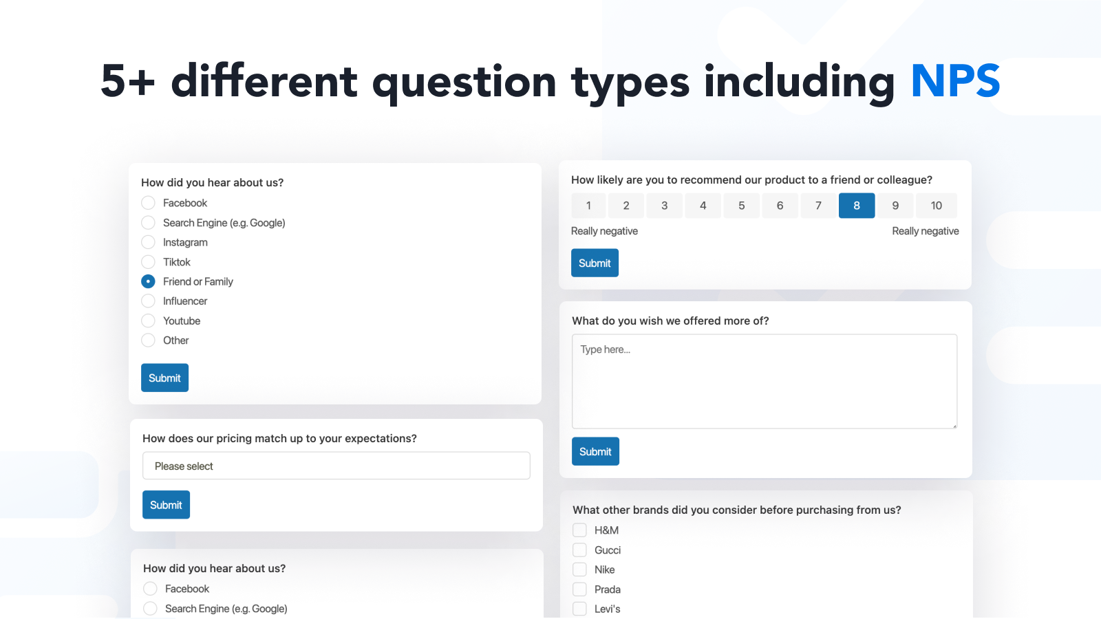1101x619 pixels.
Task: Select score 9 on the recommendation scale
Action: pos(895,206)
